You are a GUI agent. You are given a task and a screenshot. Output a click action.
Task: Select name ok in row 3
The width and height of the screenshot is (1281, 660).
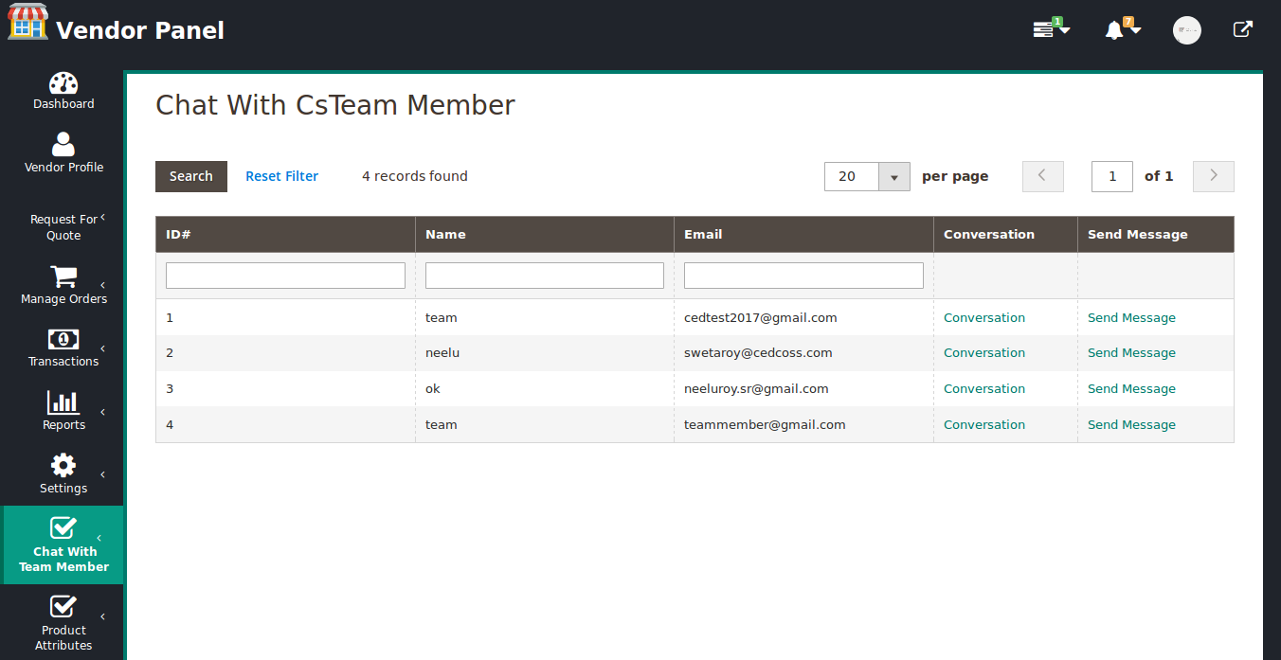point(433,388)
